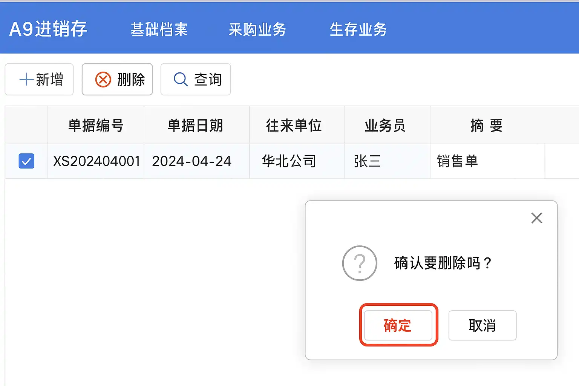Open the 采购业务 menu
Viewport: 579px width, 386px height.
point(257,29)
